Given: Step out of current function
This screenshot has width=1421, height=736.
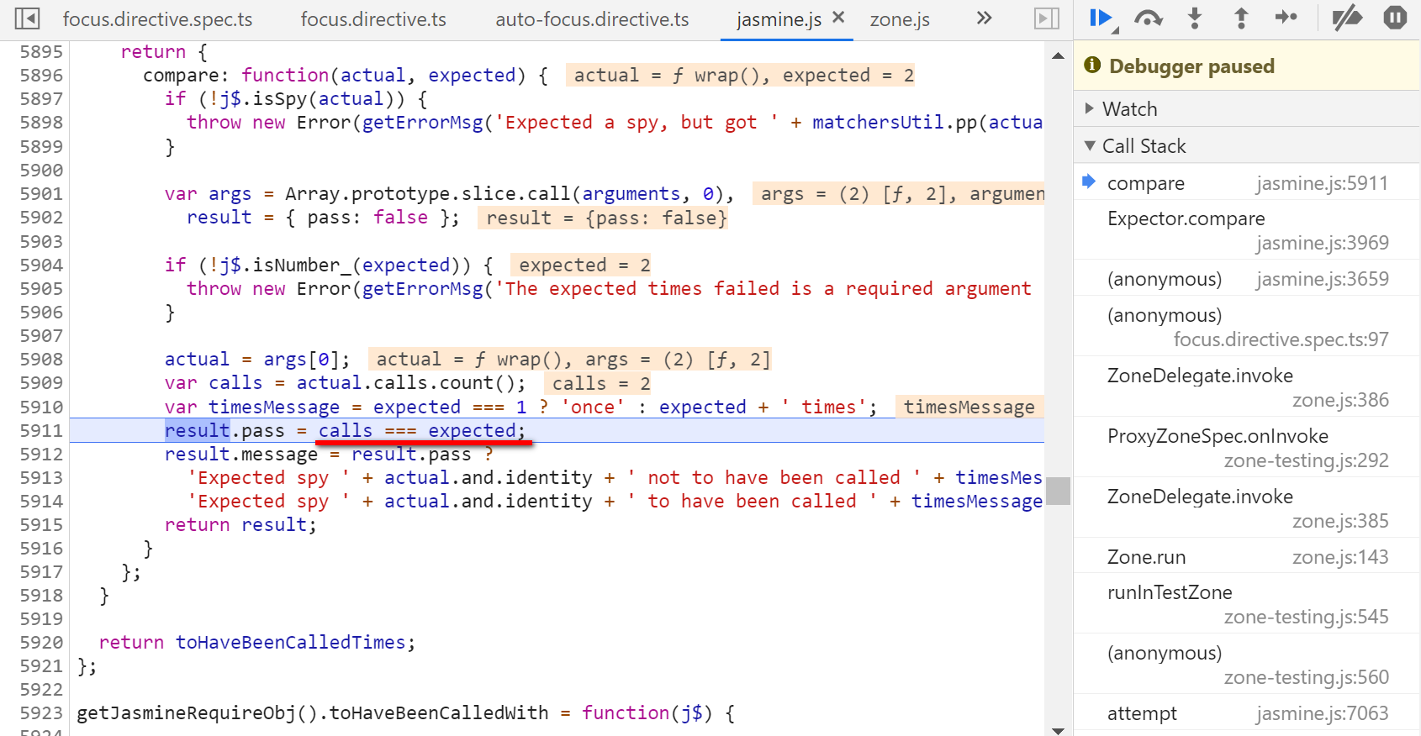Looking at the screenshot, I should 1240,18.
